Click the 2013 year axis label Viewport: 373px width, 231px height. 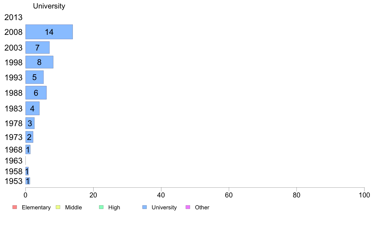coord(14,17)
